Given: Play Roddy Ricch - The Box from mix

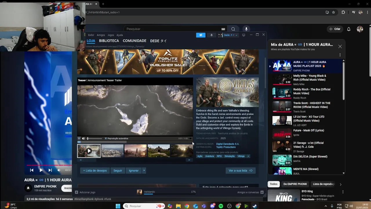Looking at the screenshot, I should pyautogui.click(x=306, y=93).
